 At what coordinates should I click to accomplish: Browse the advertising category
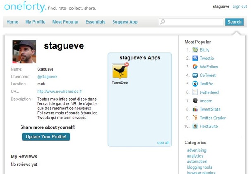[197, 150]
